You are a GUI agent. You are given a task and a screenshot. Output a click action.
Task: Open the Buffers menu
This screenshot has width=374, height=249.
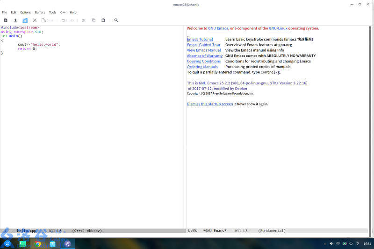[x=40, y=12]
